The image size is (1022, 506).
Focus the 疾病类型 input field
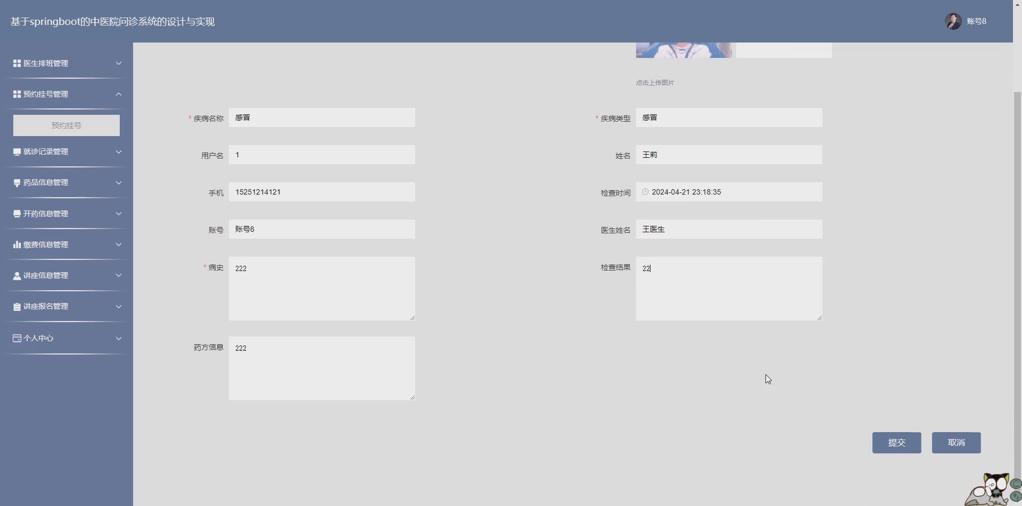click(729, 117)
